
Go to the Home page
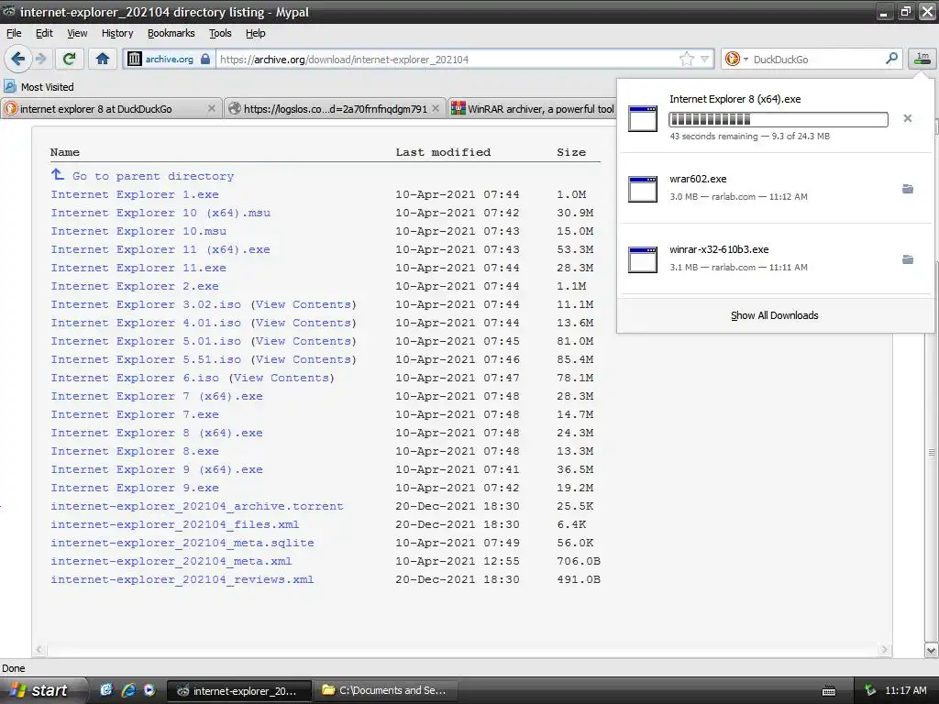(x=103, y=59)
